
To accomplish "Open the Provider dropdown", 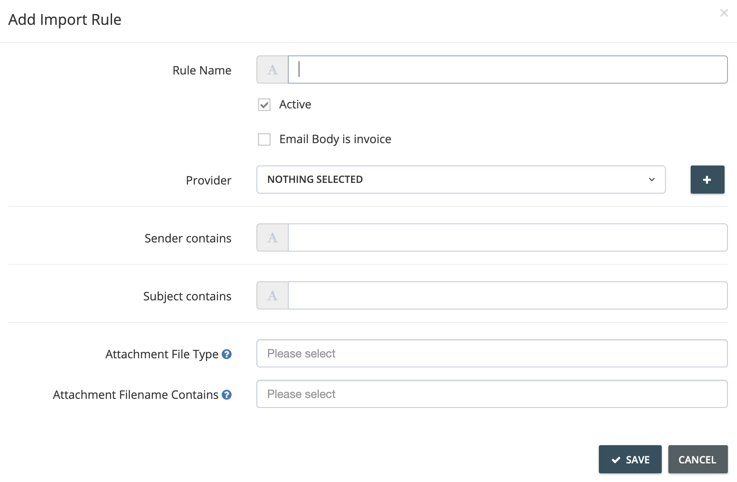I will [x=461, y=180].
